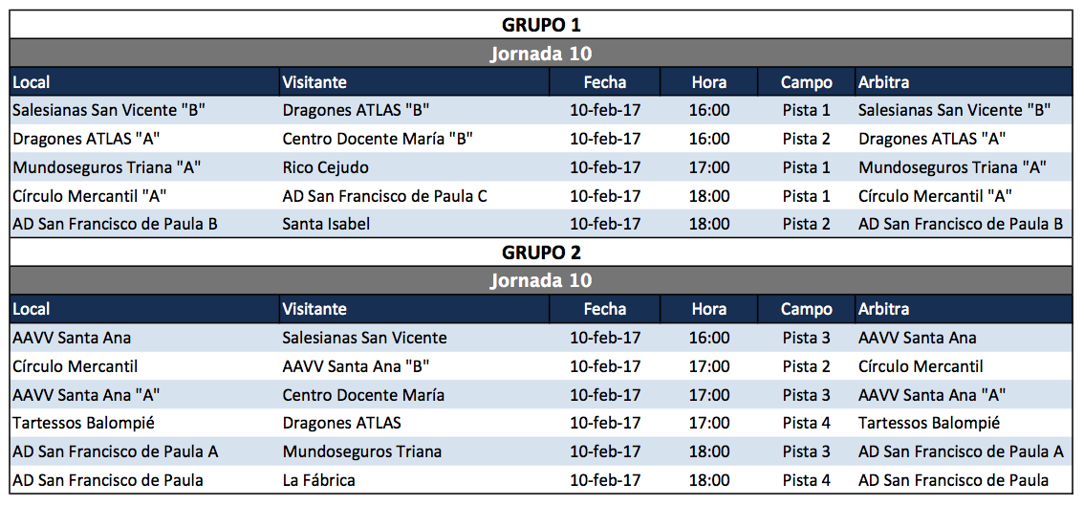Click Pista 4 in the La Fábrica row

[x=806, y=480]
